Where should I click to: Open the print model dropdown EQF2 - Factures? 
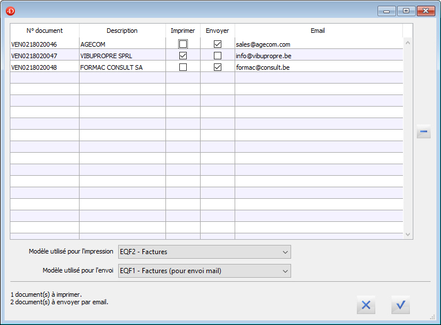pyautogui.click(x=204, y=252)
